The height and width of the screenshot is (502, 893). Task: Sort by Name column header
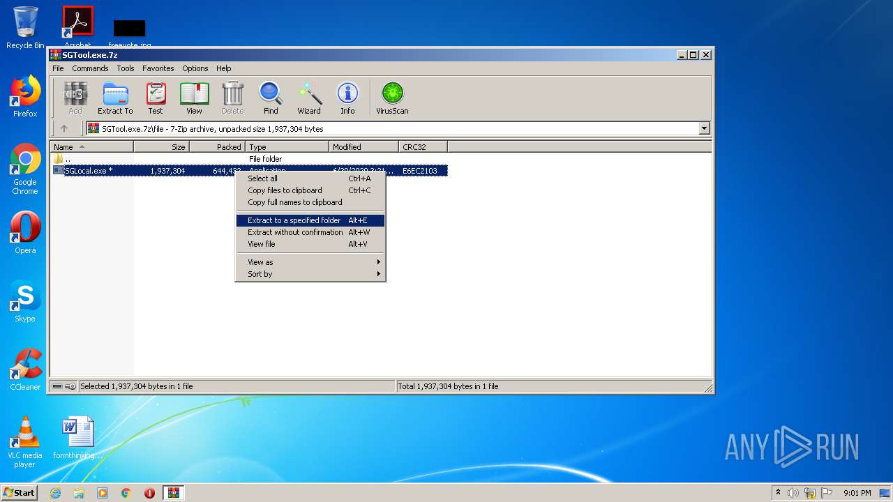(91, 146)
